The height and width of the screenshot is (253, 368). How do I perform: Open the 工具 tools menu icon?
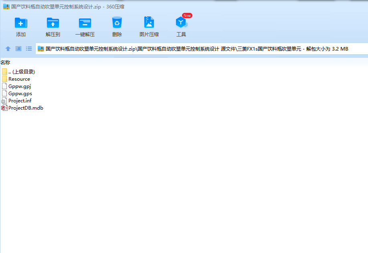[181, 22]
